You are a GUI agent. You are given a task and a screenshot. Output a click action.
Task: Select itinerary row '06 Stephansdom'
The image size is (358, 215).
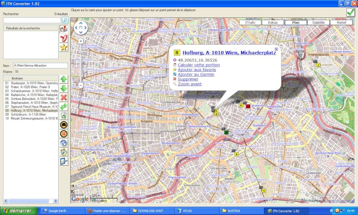coord(31,103)
